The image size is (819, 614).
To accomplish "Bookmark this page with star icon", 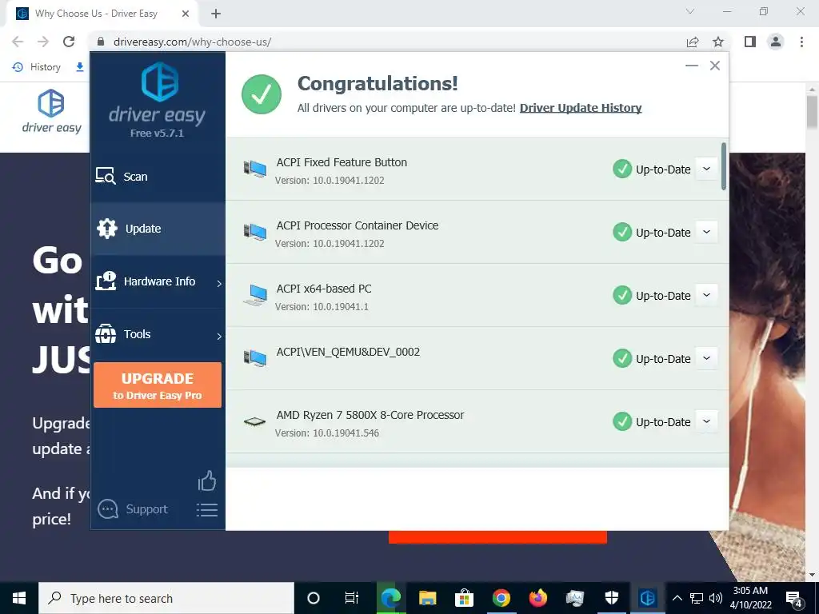I will click(x=718, y=42).
